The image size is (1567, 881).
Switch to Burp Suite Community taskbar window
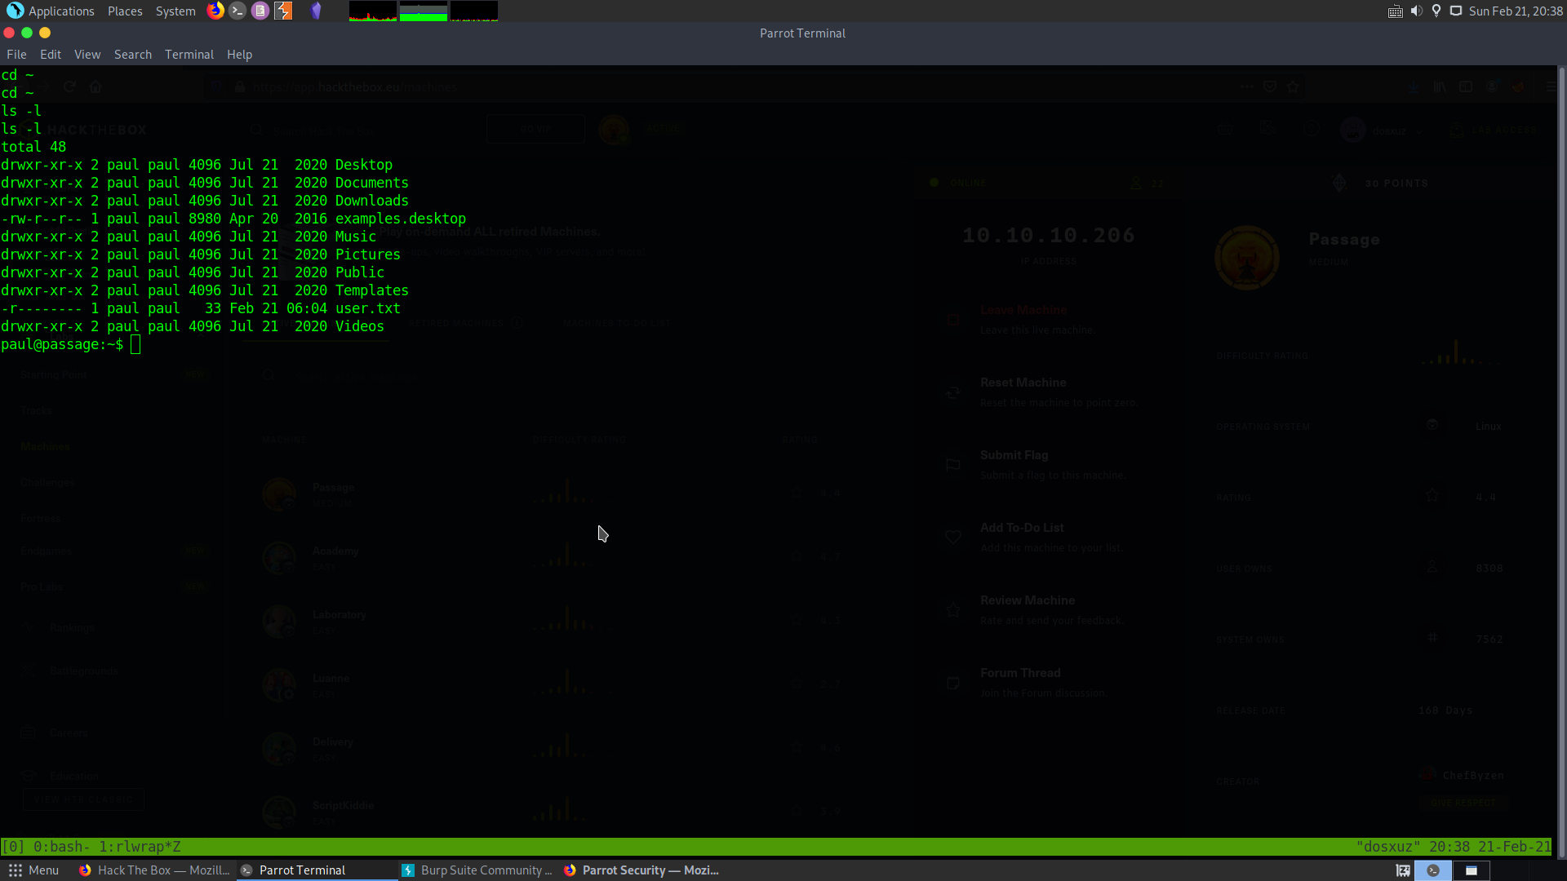click(x=477, y=870)
